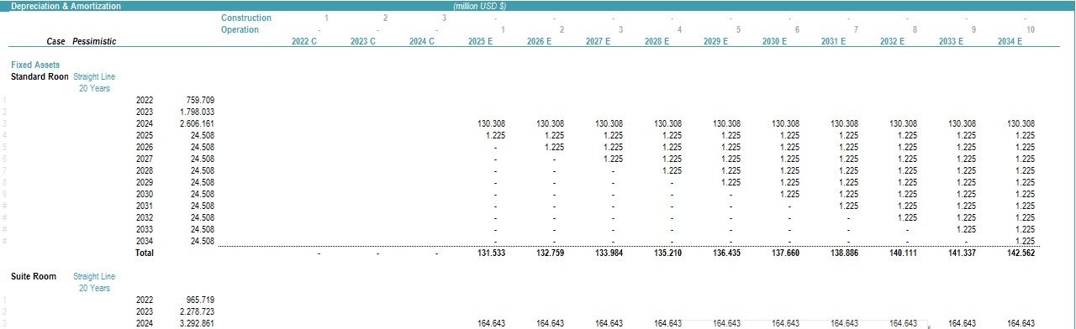
Task: Click total 142.562 under 2034 E
Action: click(x=1020, y=253)
